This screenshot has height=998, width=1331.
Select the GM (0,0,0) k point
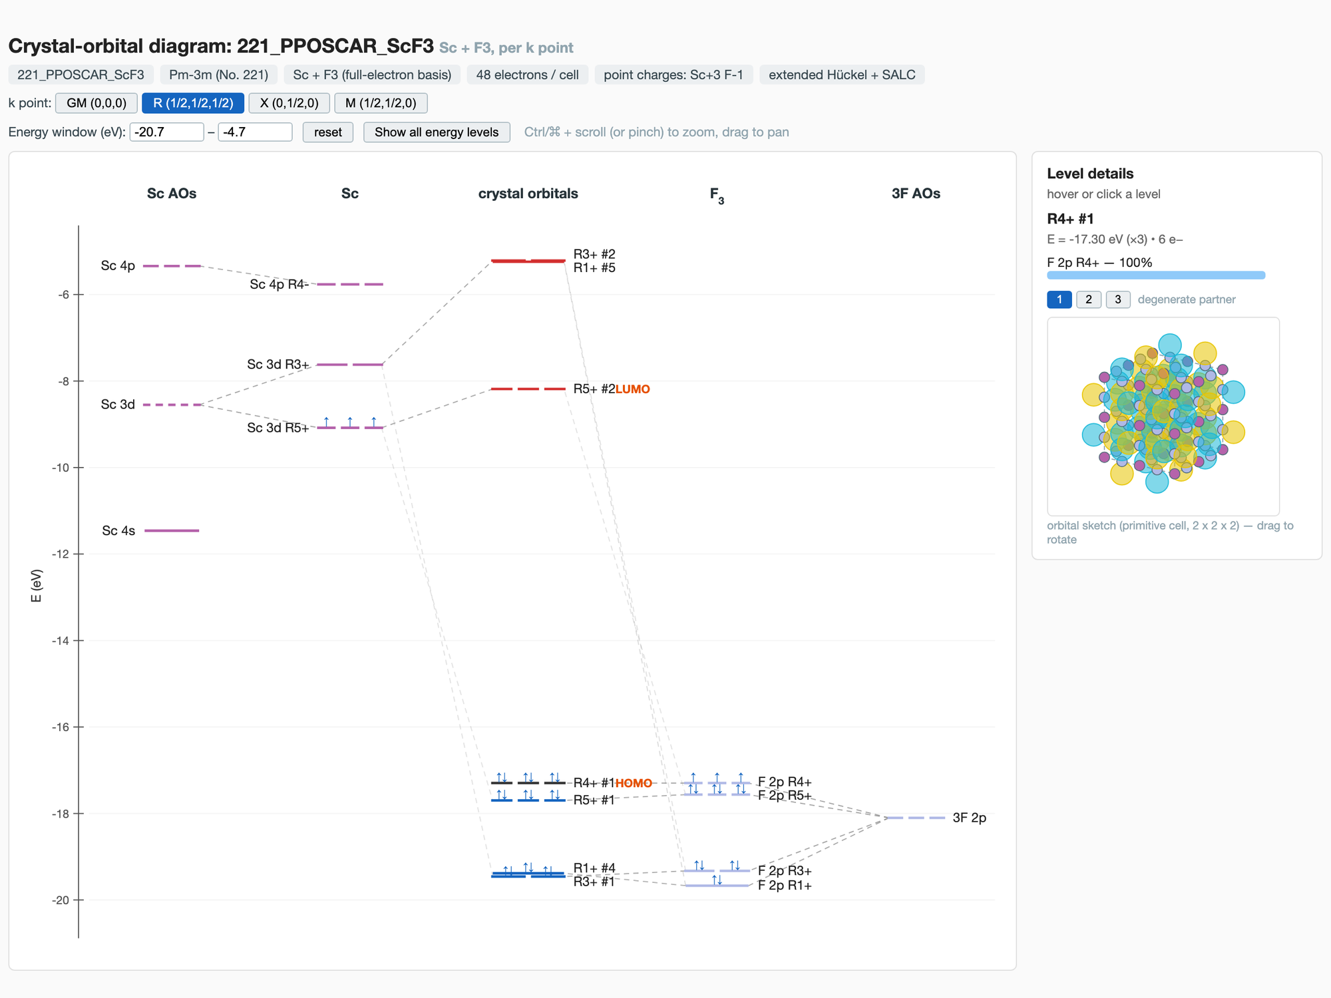pyautogui.click(x=96, y=103)
